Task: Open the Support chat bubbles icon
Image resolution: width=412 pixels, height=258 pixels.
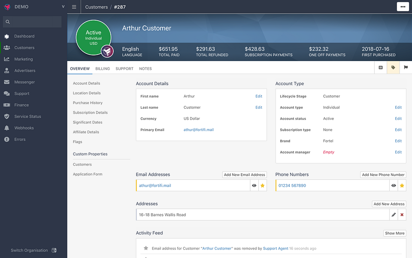Action: tap(7, 93)
